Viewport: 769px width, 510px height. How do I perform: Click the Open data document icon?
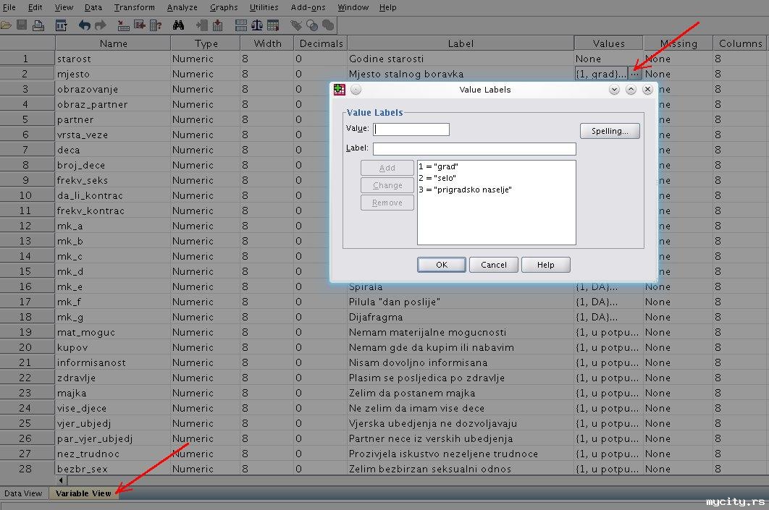click(6, 25)
